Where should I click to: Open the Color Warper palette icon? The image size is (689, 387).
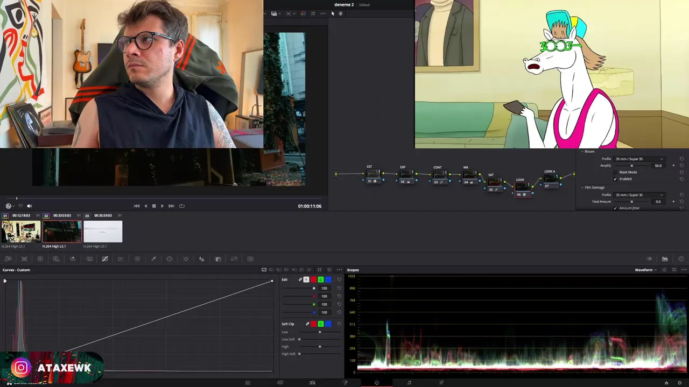pos(137,259)
